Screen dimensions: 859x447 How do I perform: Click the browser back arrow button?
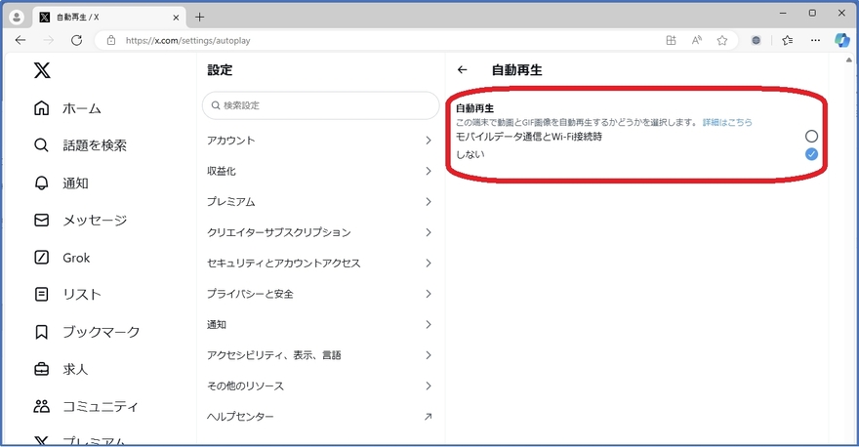tap(20, 40)
